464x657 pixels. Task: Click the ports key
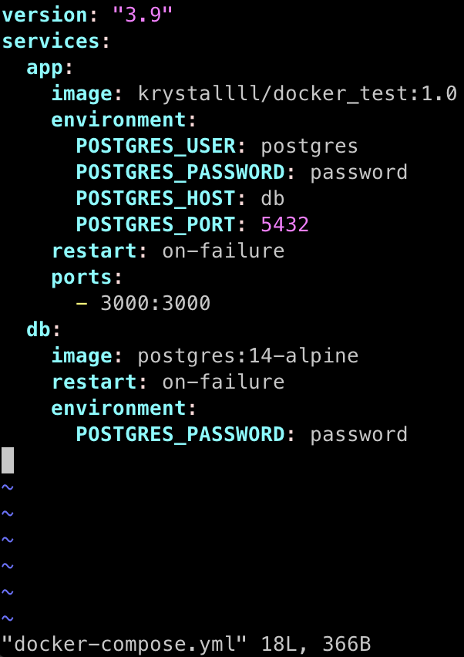[x=81, y=278]
